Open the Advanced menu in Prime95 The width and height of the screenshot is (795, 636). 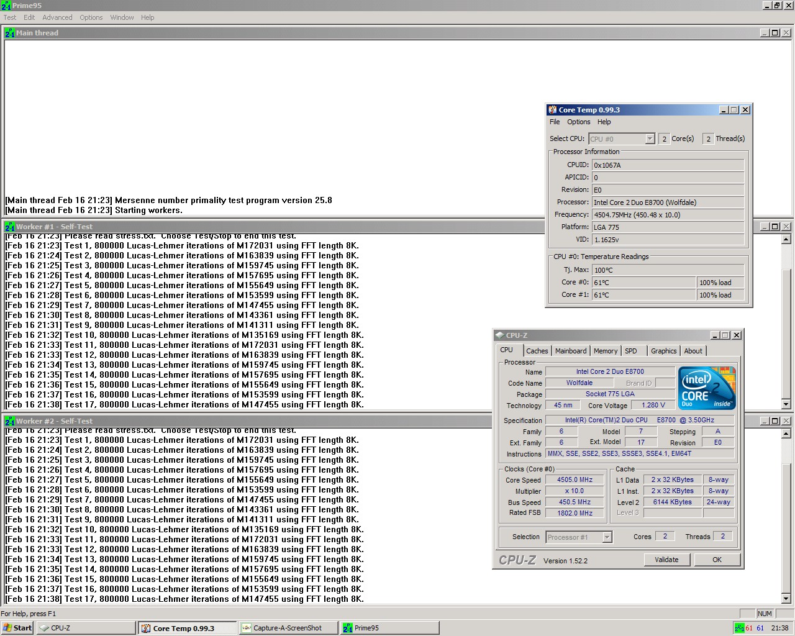[x=57, y=17]
